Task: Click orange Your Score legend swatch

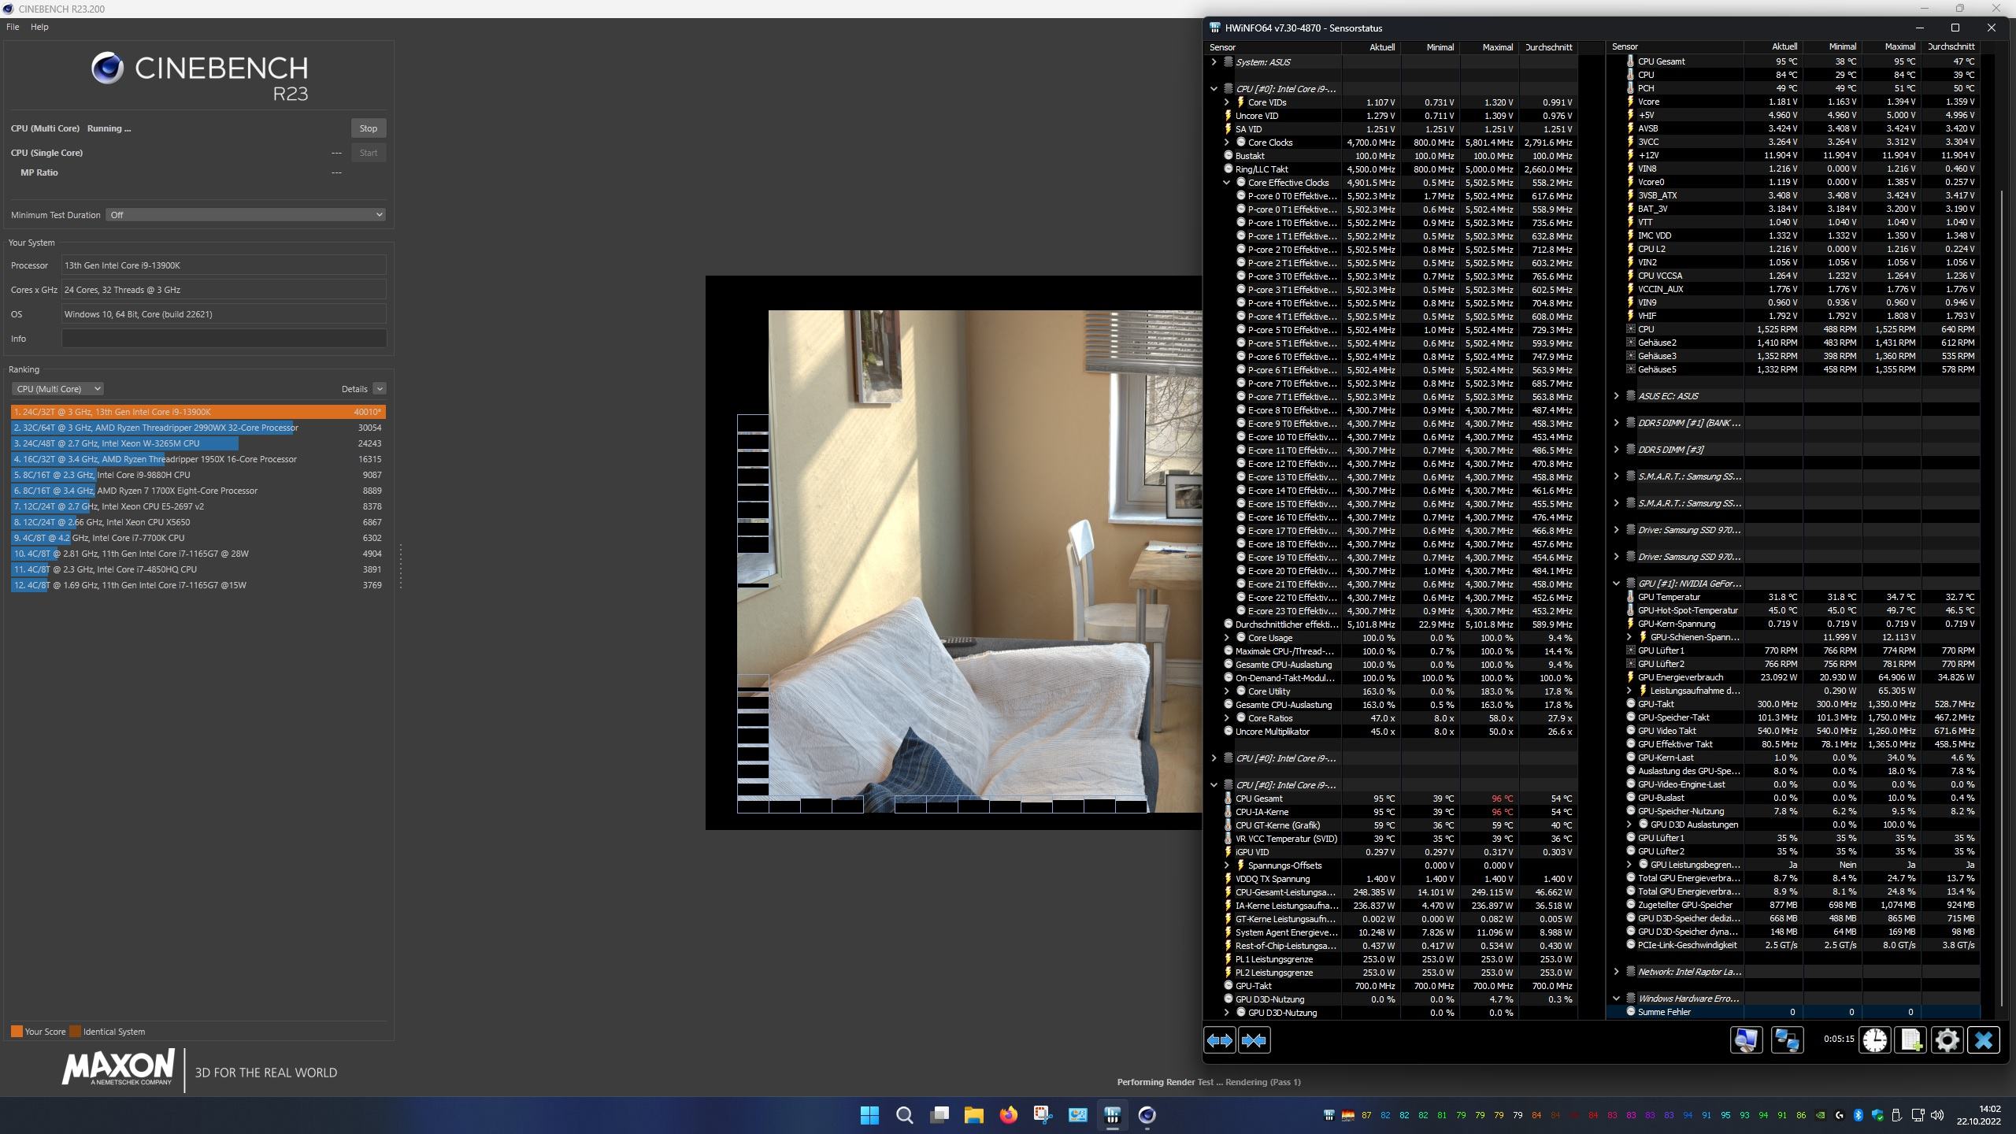Action: (17, 1032)
